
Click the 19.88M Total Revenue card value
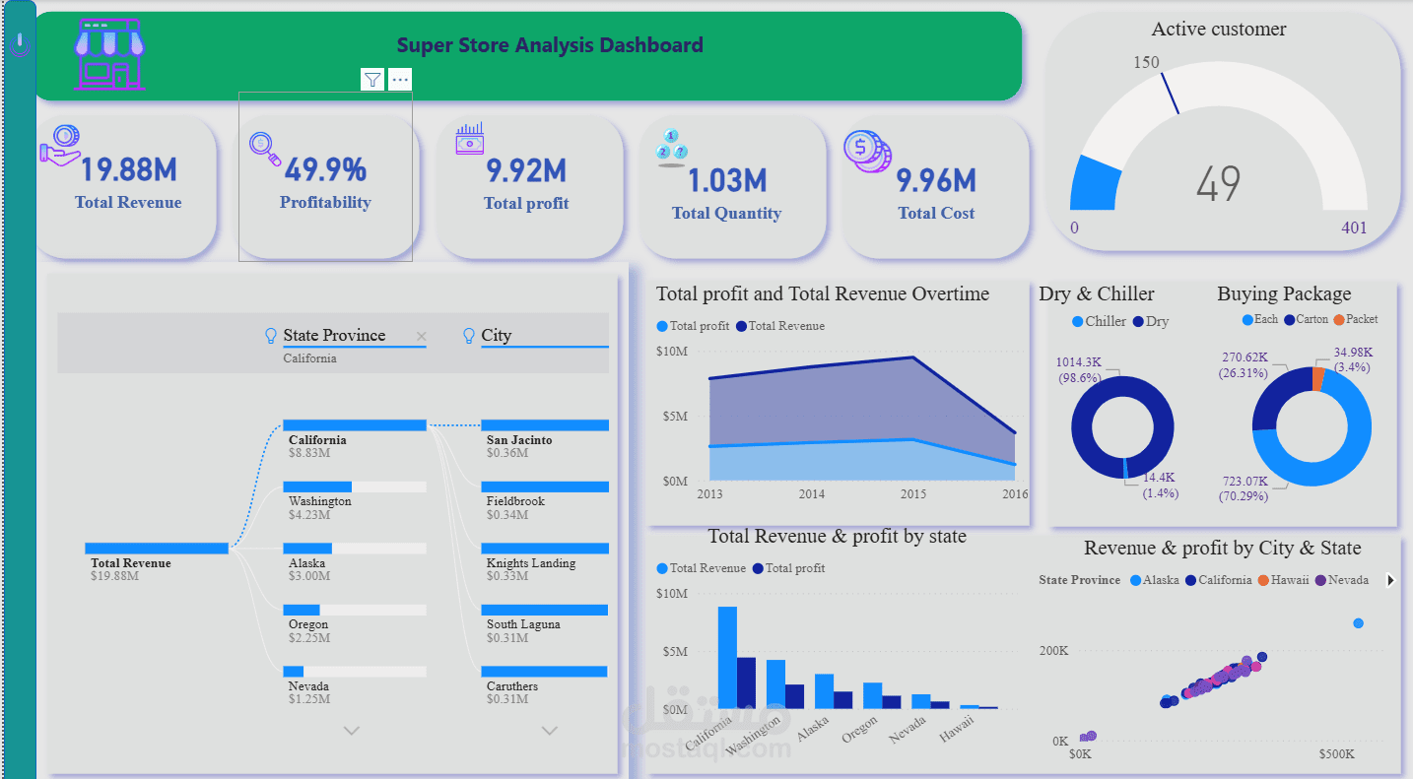128,169
